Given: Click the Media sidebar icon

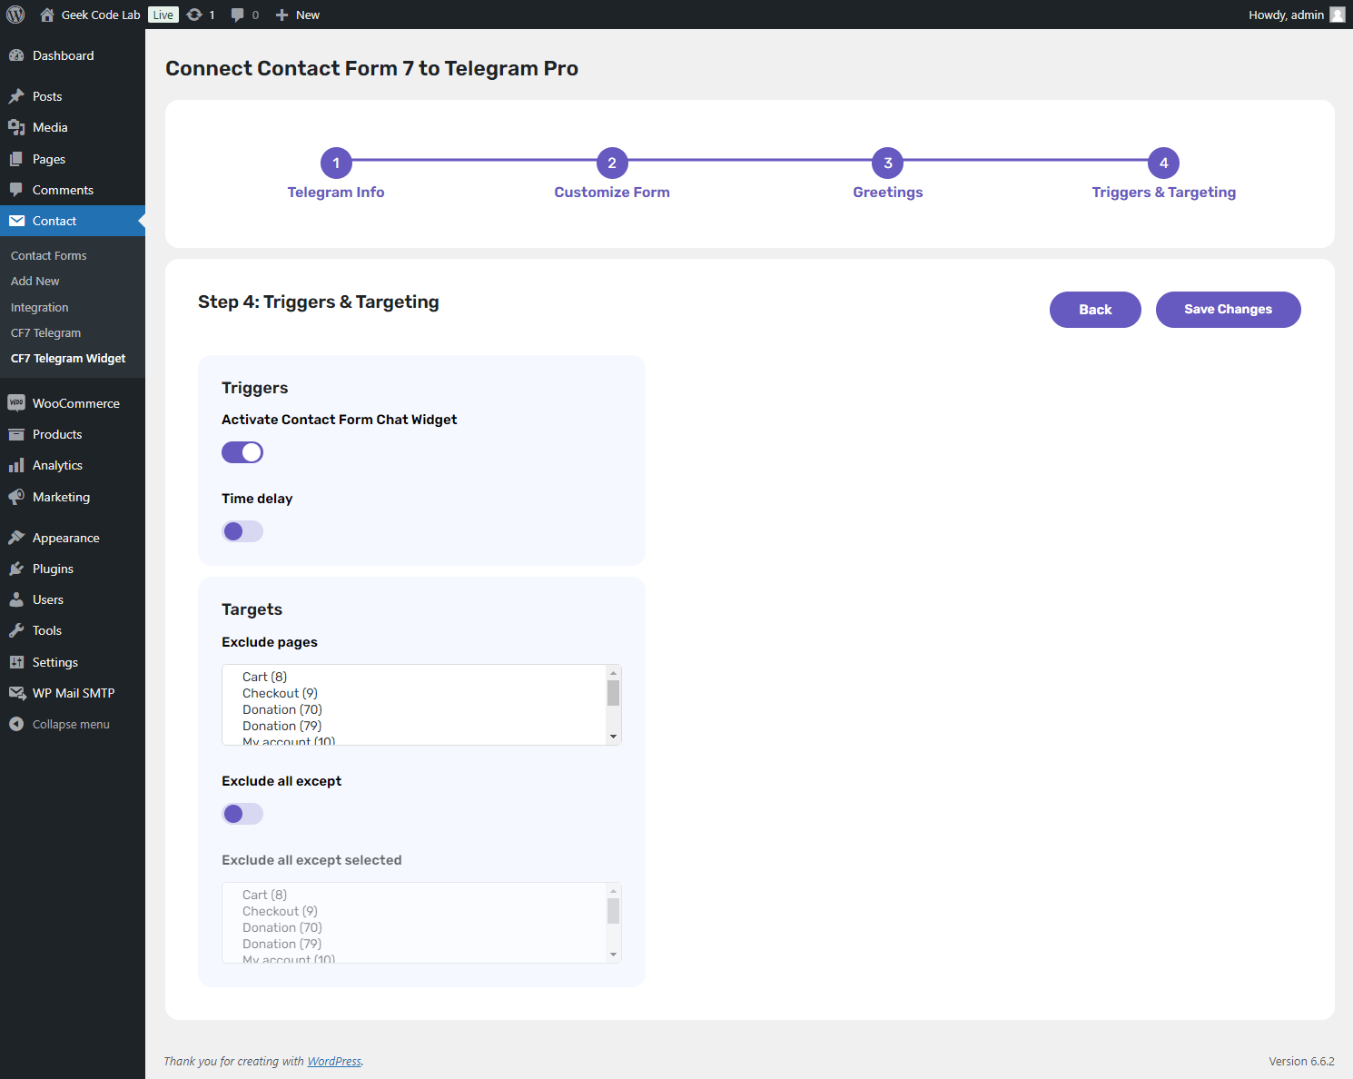Looking at the screenshot, I should (16, 127).
